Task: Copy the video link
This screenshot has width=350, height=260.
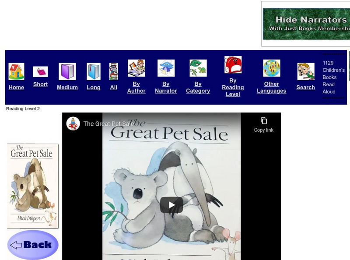Action: [263, 124]
